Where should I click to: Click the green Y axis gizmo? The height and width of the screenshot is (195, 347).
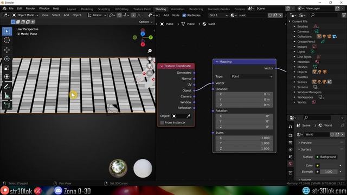point(151,37)
